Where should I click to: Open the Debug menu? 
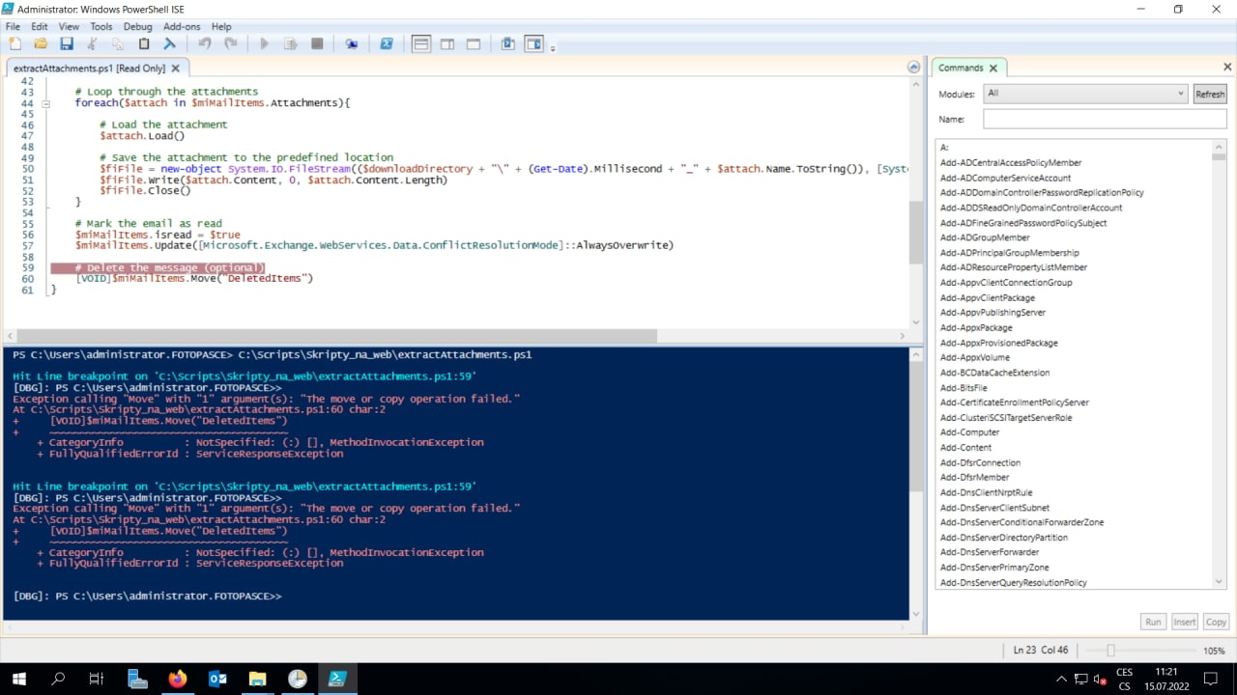click(x=137, y=26)
